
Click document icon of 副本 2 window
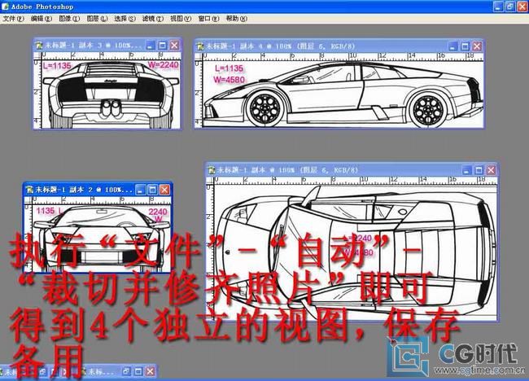(x=29, y=190)
